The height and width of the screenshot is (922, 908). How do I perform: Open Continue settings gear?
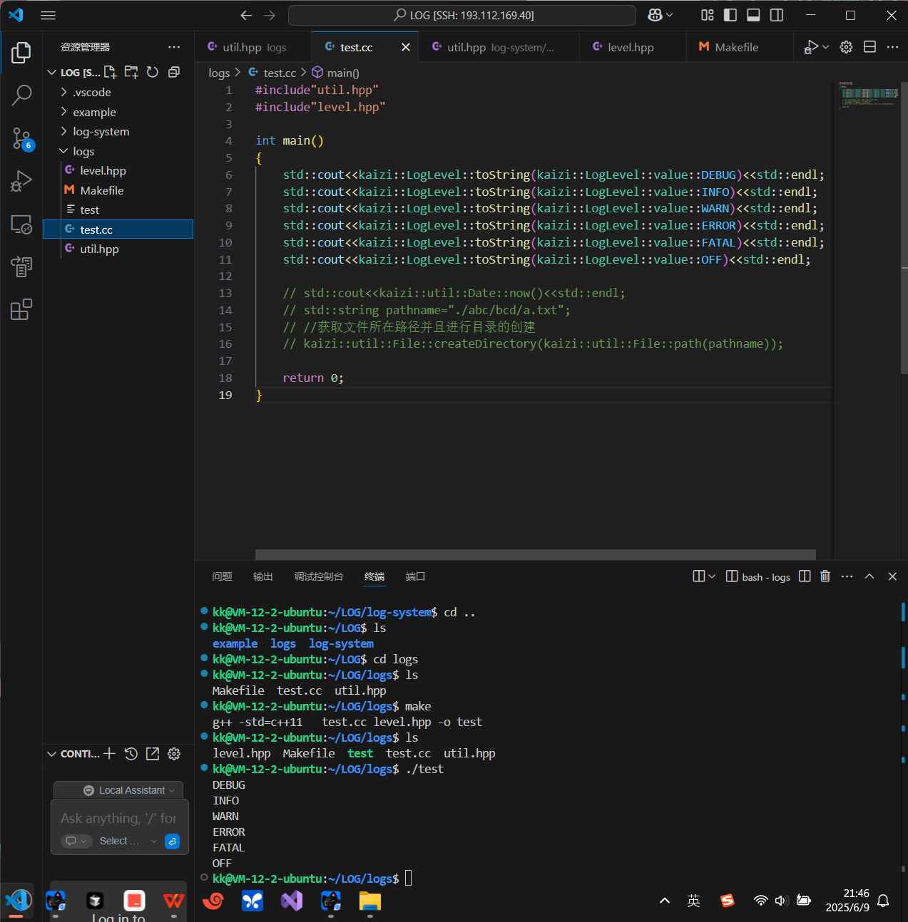174,753
